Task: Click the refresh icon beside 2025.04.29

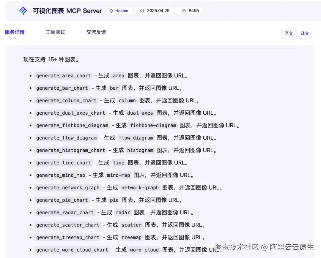Action: (x=142, y=11)
